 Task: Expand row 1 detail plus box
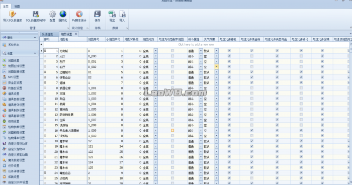45,51
